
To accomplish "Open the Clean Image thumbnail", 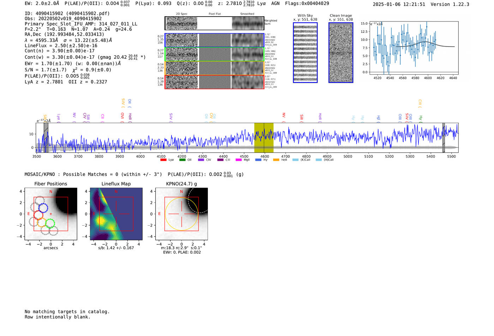I will (x=341, y=53).
